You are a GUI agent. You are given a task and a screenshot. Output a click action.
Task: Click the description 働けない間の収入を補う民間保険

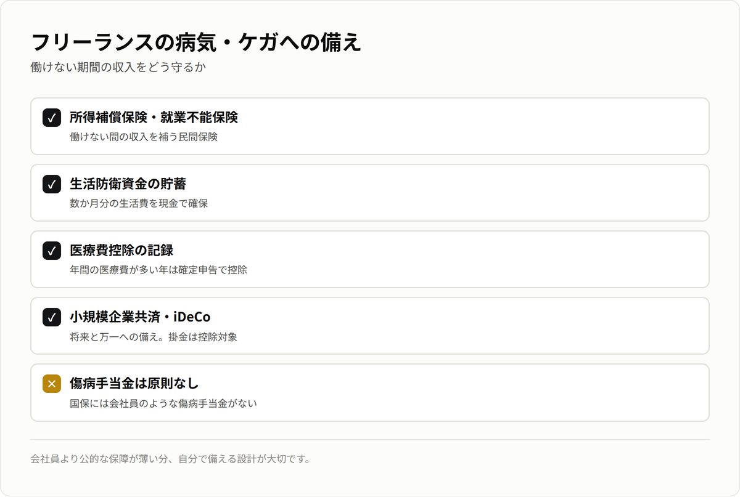[144, 137]
